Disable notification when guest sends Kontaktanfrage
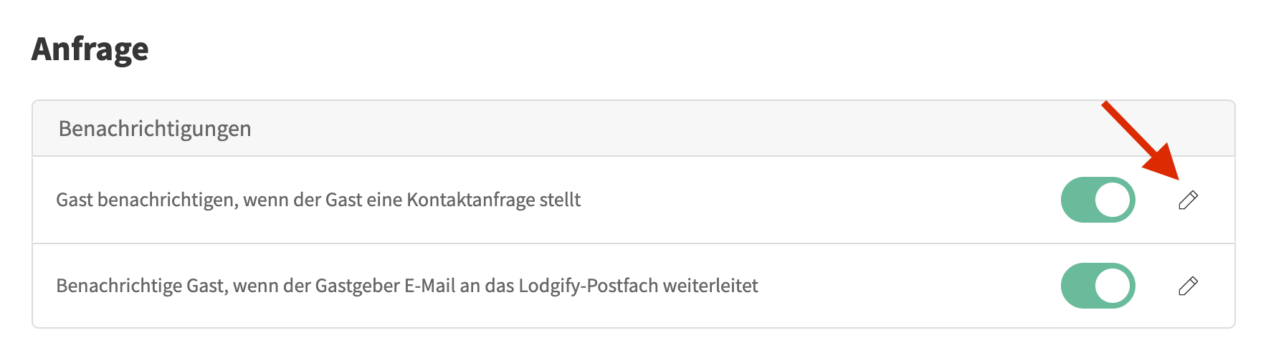The height and width of the screenshot is (358, 1276). coord(1098,200)
